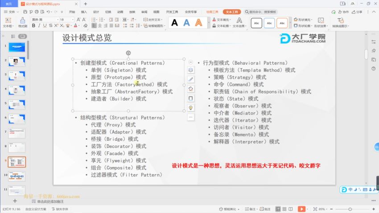The image size is (379, 213).
Task: Click the zoom slider in status bar
Action: coord(350,209)
